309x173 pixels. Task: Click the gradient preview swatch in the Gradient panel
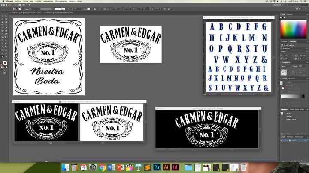click(282, 83)
